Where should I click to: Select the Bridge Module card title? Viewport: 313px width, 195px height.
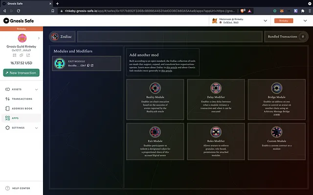pyautogui.click(x=276, y=97)
